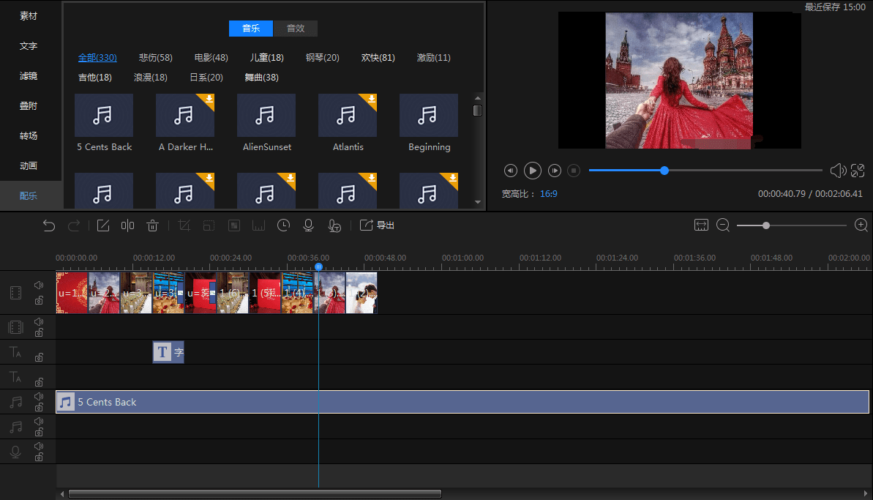Filter music by 浪漫(18)

pos(150,78)
